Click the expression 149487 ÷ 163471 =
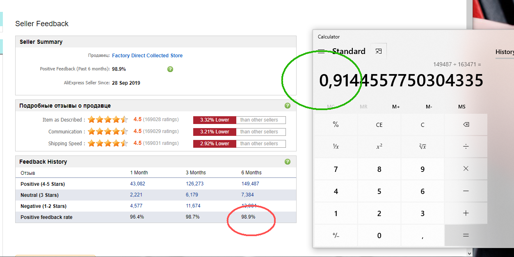This screenshot has height=257, width=514. coord(457,64)
